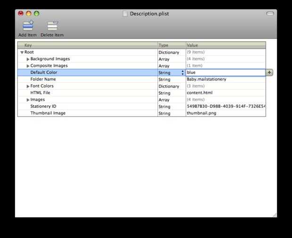This screenshot has width=292, height=238.
Task: Close the window with the red button
Action: [21, 14]
